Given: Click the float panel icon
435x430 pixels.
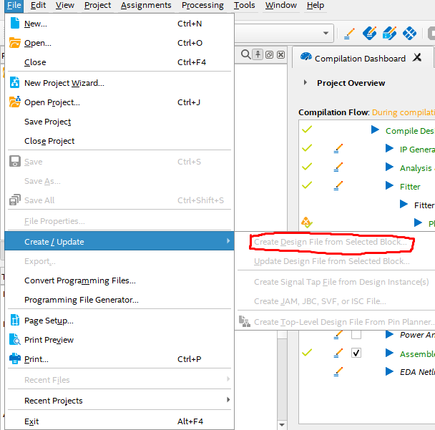Looking at the screenshot, I should coord(269,54).
